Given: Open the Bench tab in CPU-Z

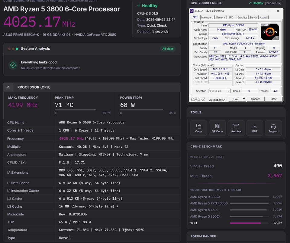Looking at the screenshot, I should coord(253,18).
